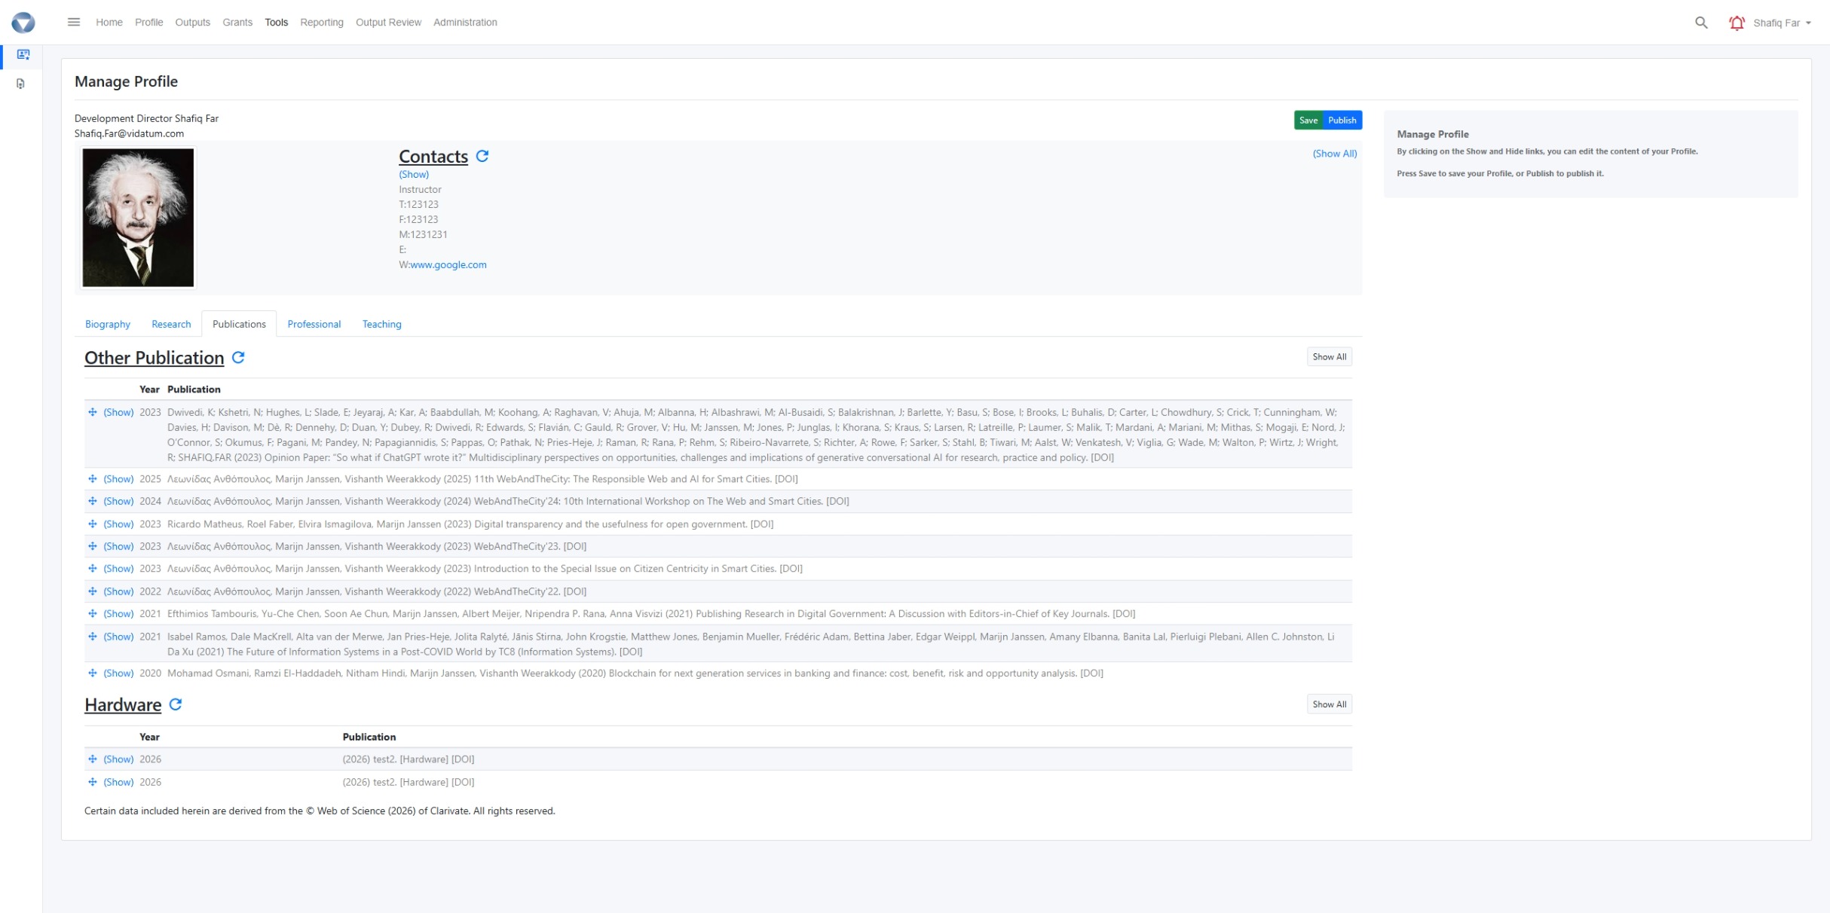Click Show All for Hardware section
The image size is (1830, 913).
point(1329,704)
